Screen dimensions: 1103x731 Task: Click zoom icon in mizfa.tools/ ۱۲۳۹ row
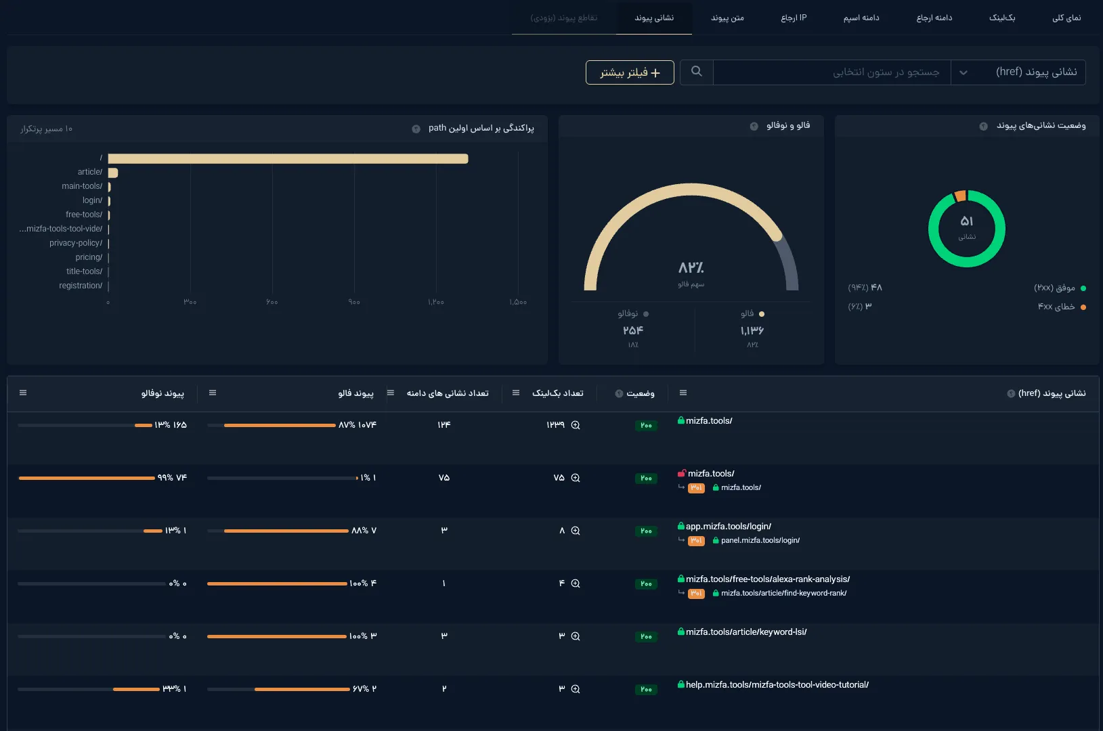(x=576, y=425)
